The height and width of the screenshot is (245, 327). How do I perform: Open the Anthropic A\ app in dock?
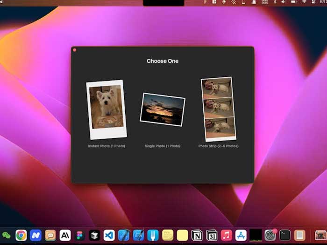pos(65,235)
